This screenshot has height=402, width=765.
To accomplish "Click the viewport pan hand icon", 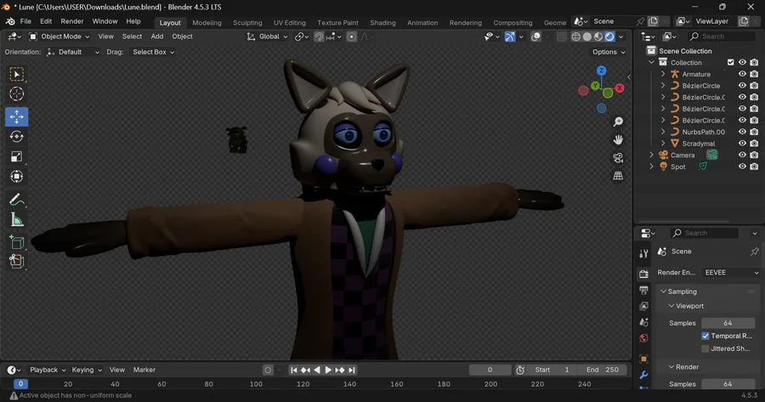I will [618, 140].
